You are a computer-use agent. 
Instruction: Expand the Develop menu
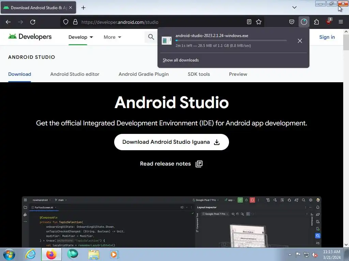pyautogui.click(x=80, y=37)
